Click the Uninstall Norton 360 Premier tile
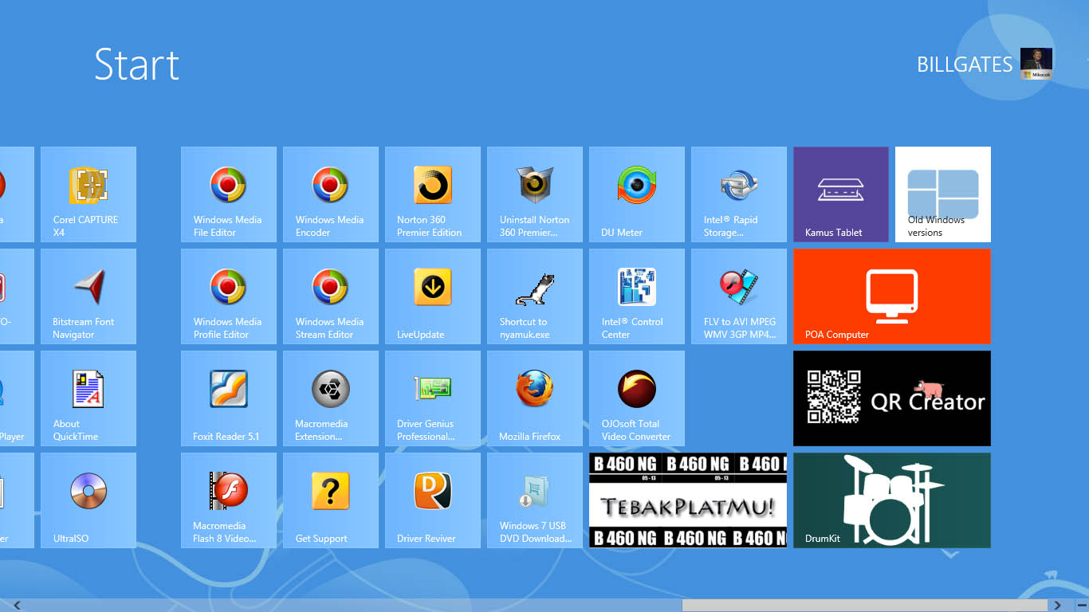 [x=535, y=194]
